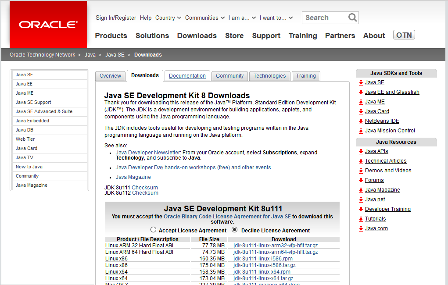This screenshot has width=448, height=285.
Task: Click 'Linux ARM 64 Hard Float ABI' row text
Action: 139,252
